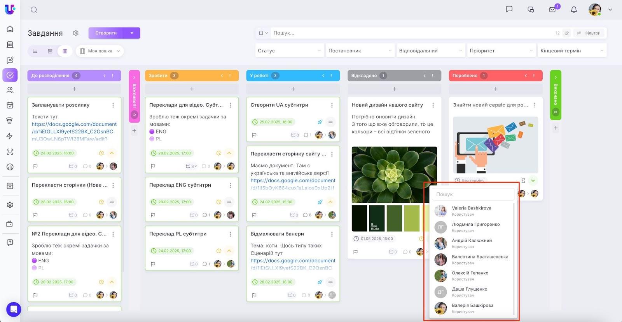622x322 pixels.
Task: Collapse the До розподілення column
Action: click(x=105, y=76)
